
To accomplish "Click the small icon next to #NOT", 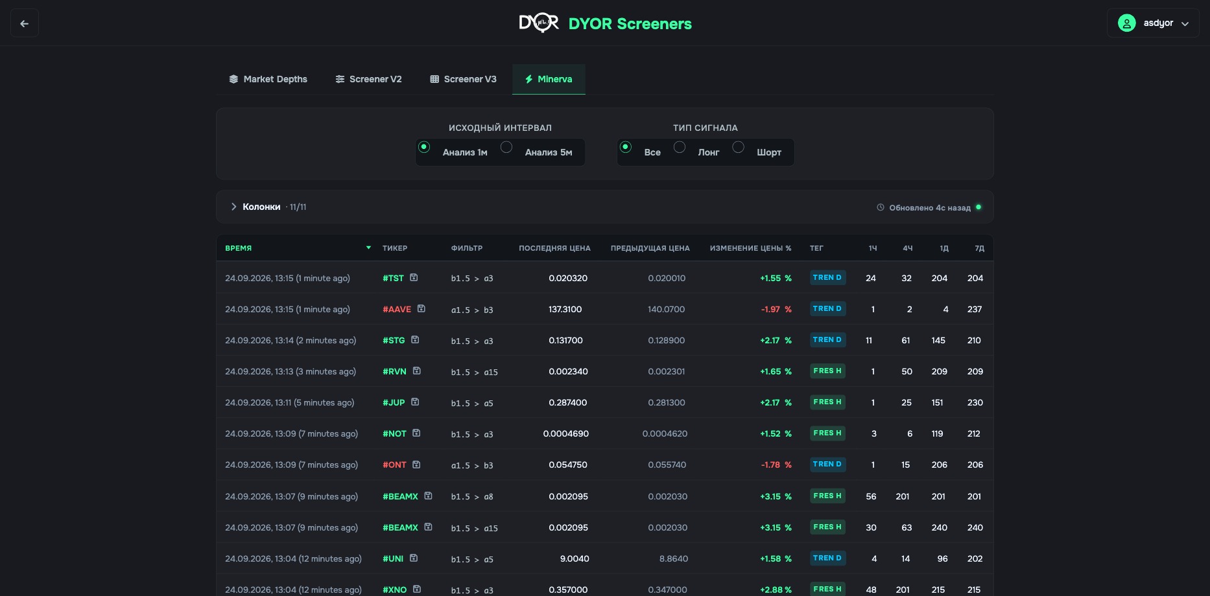I will click(416, 433).
